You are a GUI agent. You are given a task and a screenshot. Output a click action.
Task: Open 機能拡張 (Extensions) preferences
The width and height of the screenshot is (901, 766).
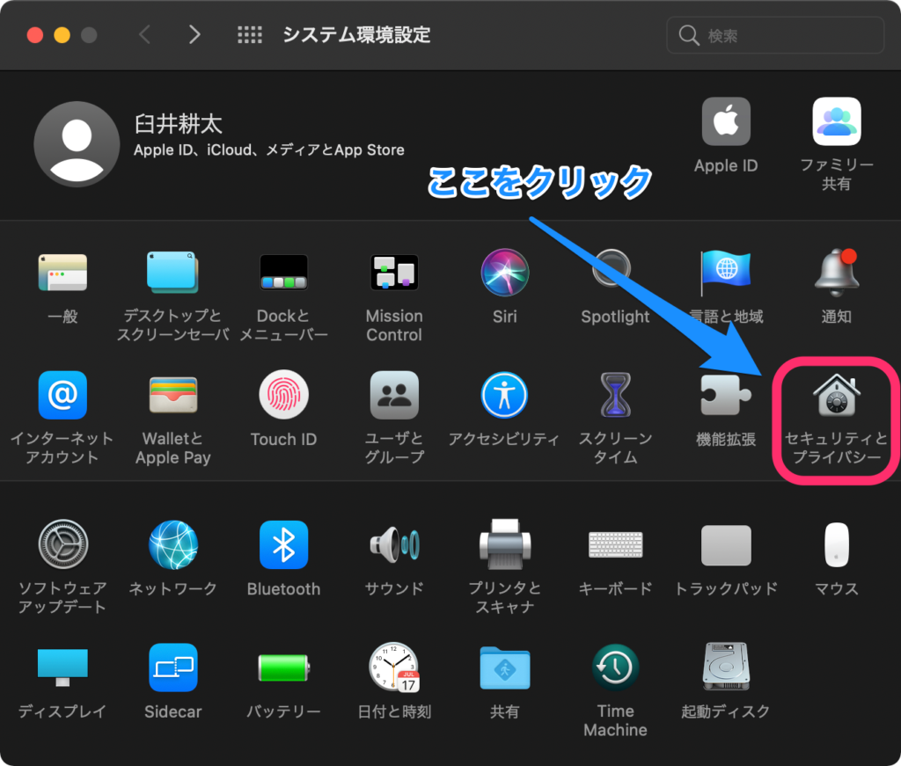pos(726,395)
